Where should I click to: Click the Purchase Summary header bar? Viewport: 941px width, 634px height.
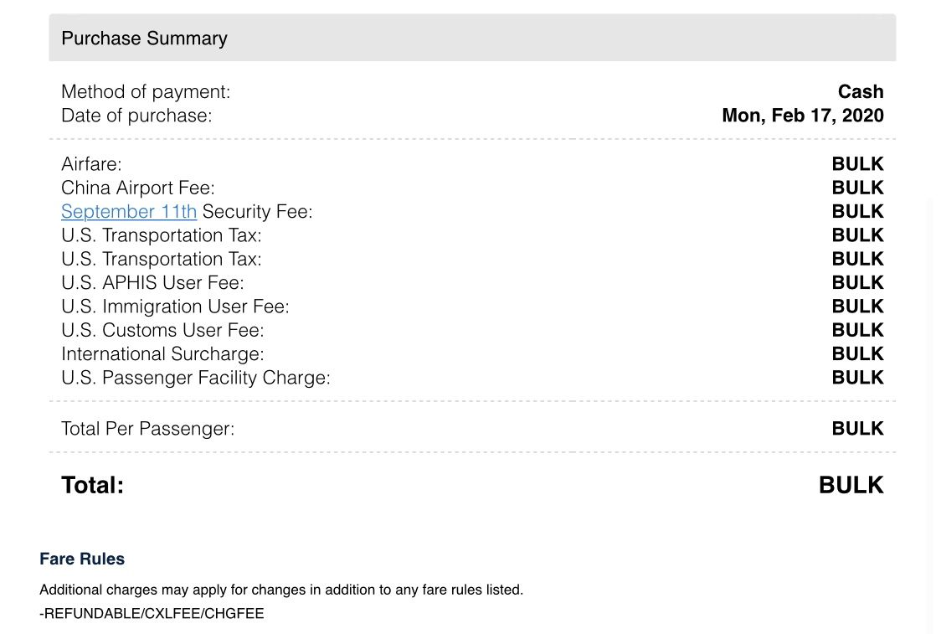[472, 38]
